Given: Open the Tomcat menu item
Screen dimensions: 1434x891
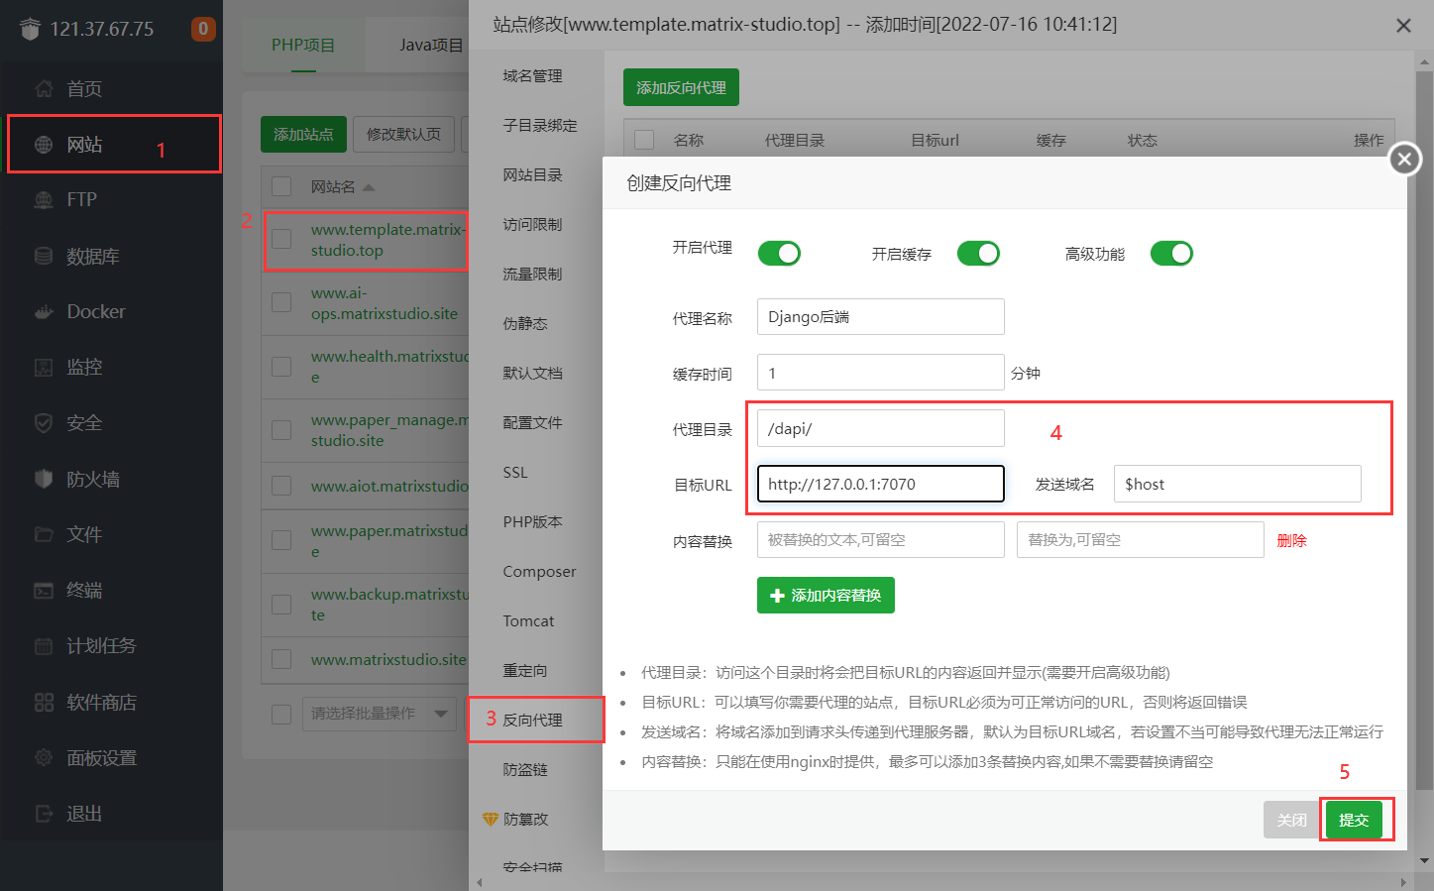Looking at the screenshot, I should pyautogui.click(x=528, y=621).
